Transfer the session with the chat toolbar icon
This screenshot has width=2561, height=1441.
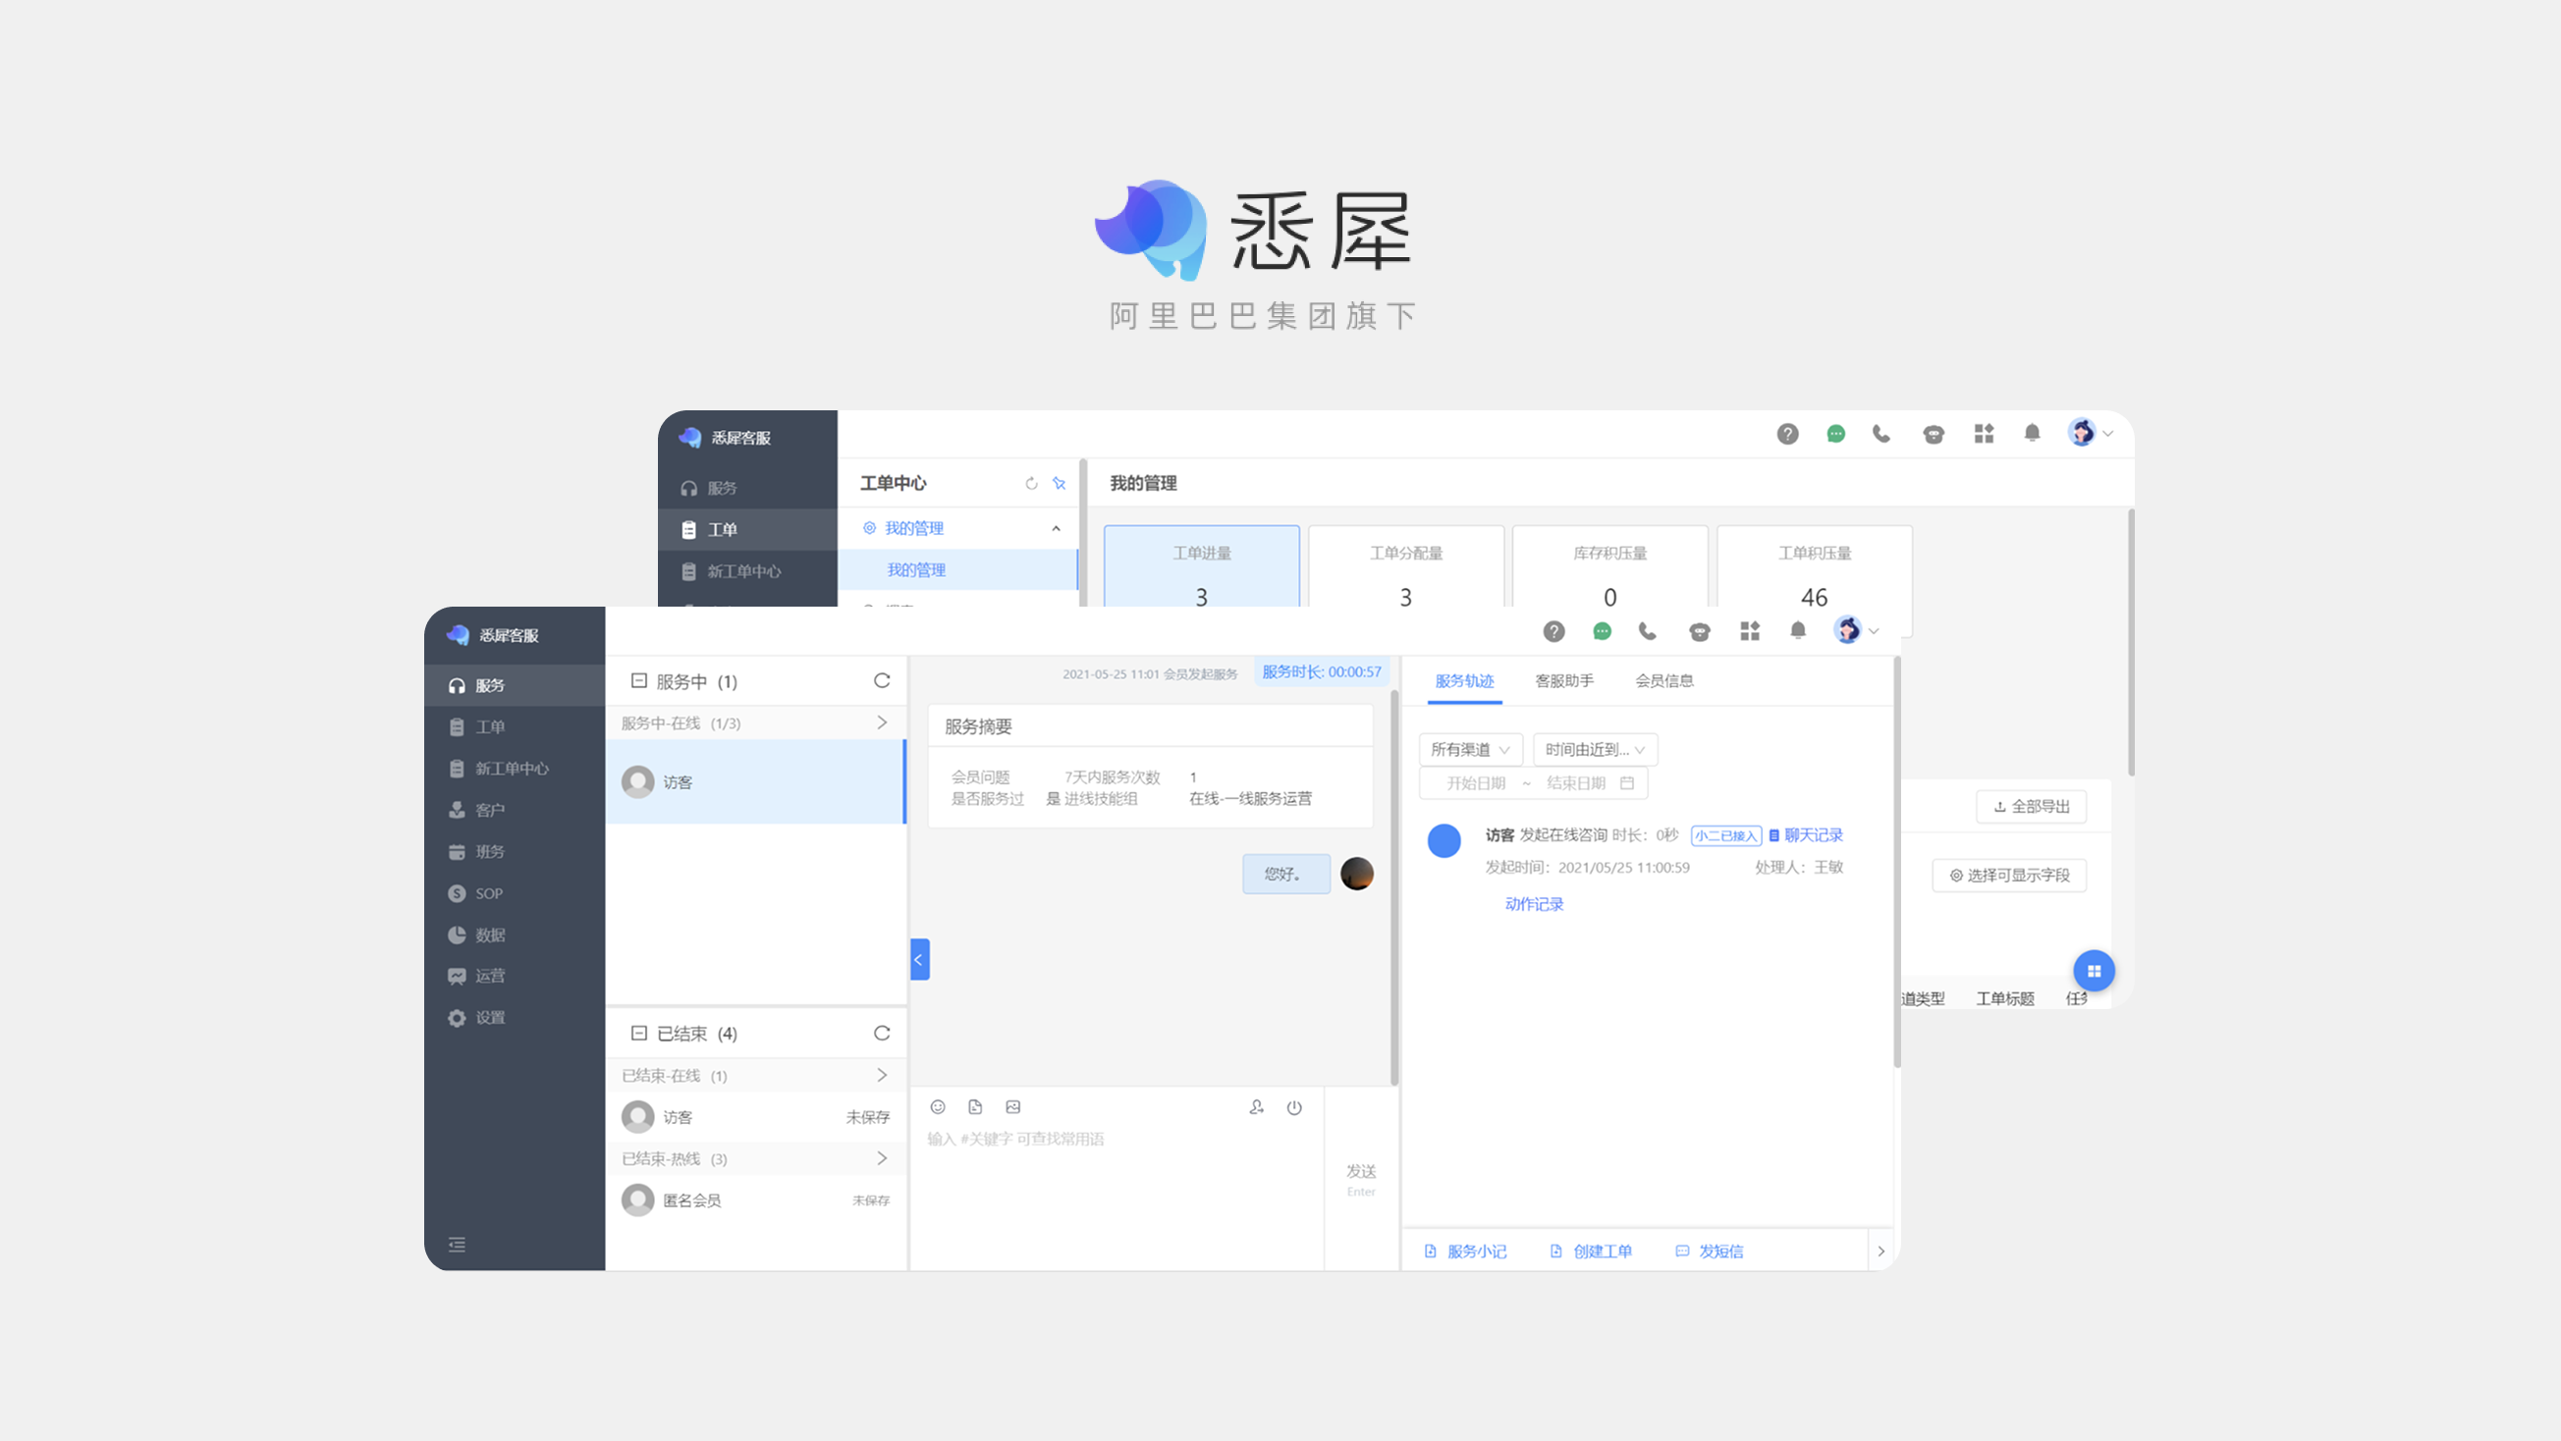1257,1107
